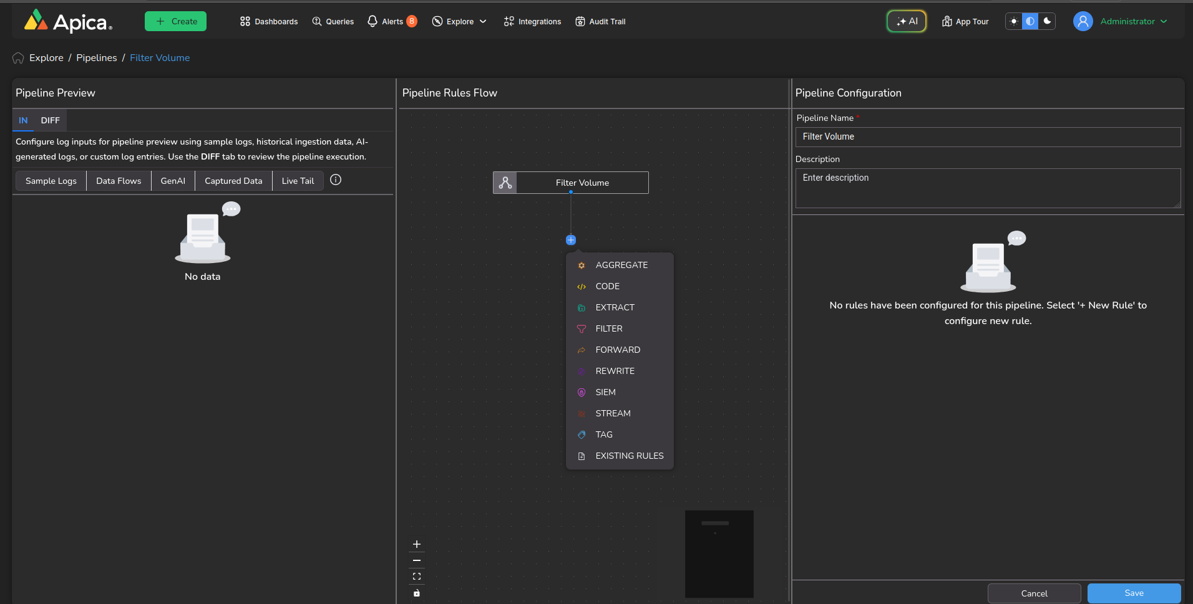Screen dimensions: 1193x604
Task: Click the info icon beside Live Tail
Action: [336, 180]
